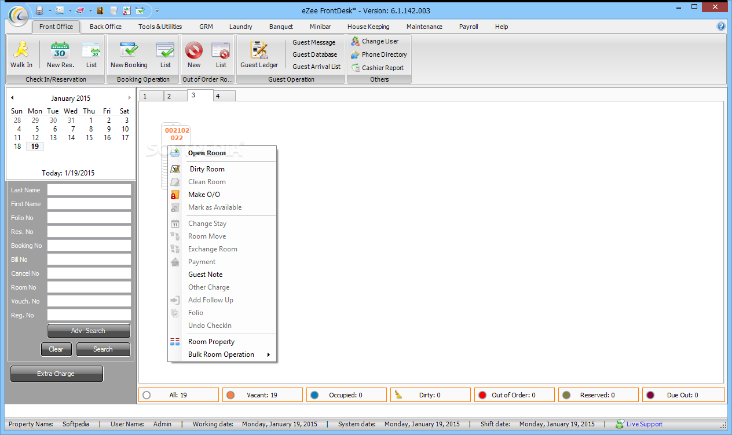Click the Room No input field
This screenshot has width=732, height=435.
89,287
